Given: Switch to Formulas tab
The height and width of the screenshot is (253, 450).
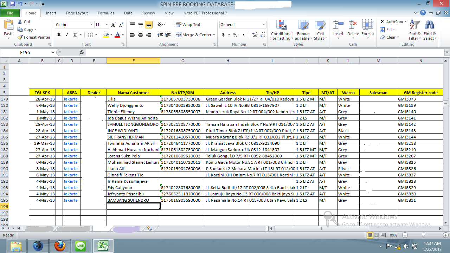Looking at the screenshot, I should point(106,13).
